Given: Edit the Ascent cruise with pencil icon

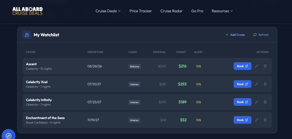Looking at the screenshot, I should pos(257,66).
